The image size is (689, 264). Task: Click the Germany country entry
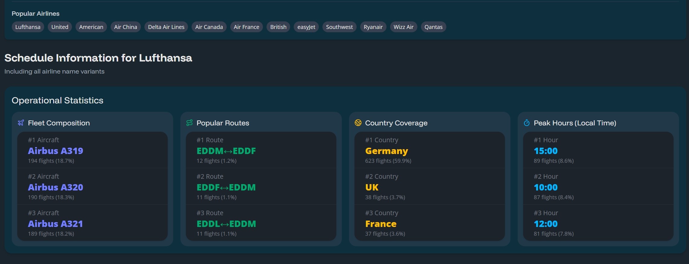387,151
